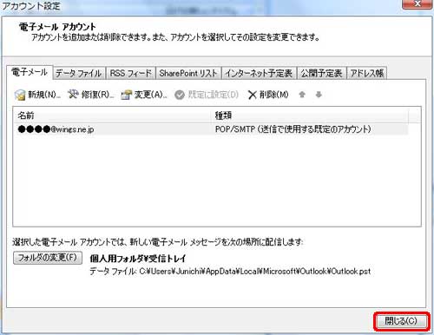Click the Change (変更) account icon
This screenshot has height=335, width=434.
point(127,95)
